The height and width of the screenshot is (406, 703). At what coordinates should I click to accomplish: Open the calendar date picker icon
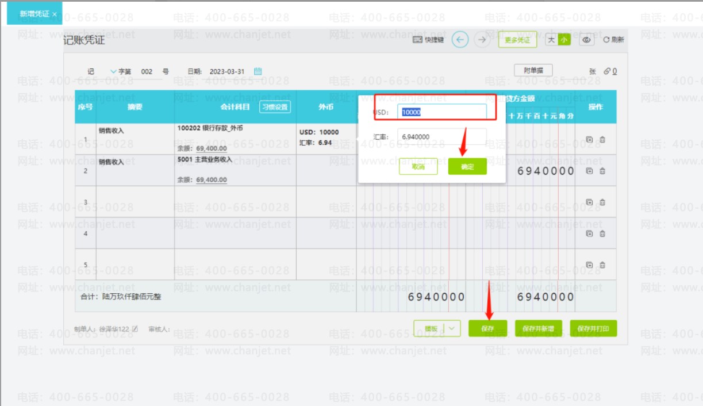point(258,72)
